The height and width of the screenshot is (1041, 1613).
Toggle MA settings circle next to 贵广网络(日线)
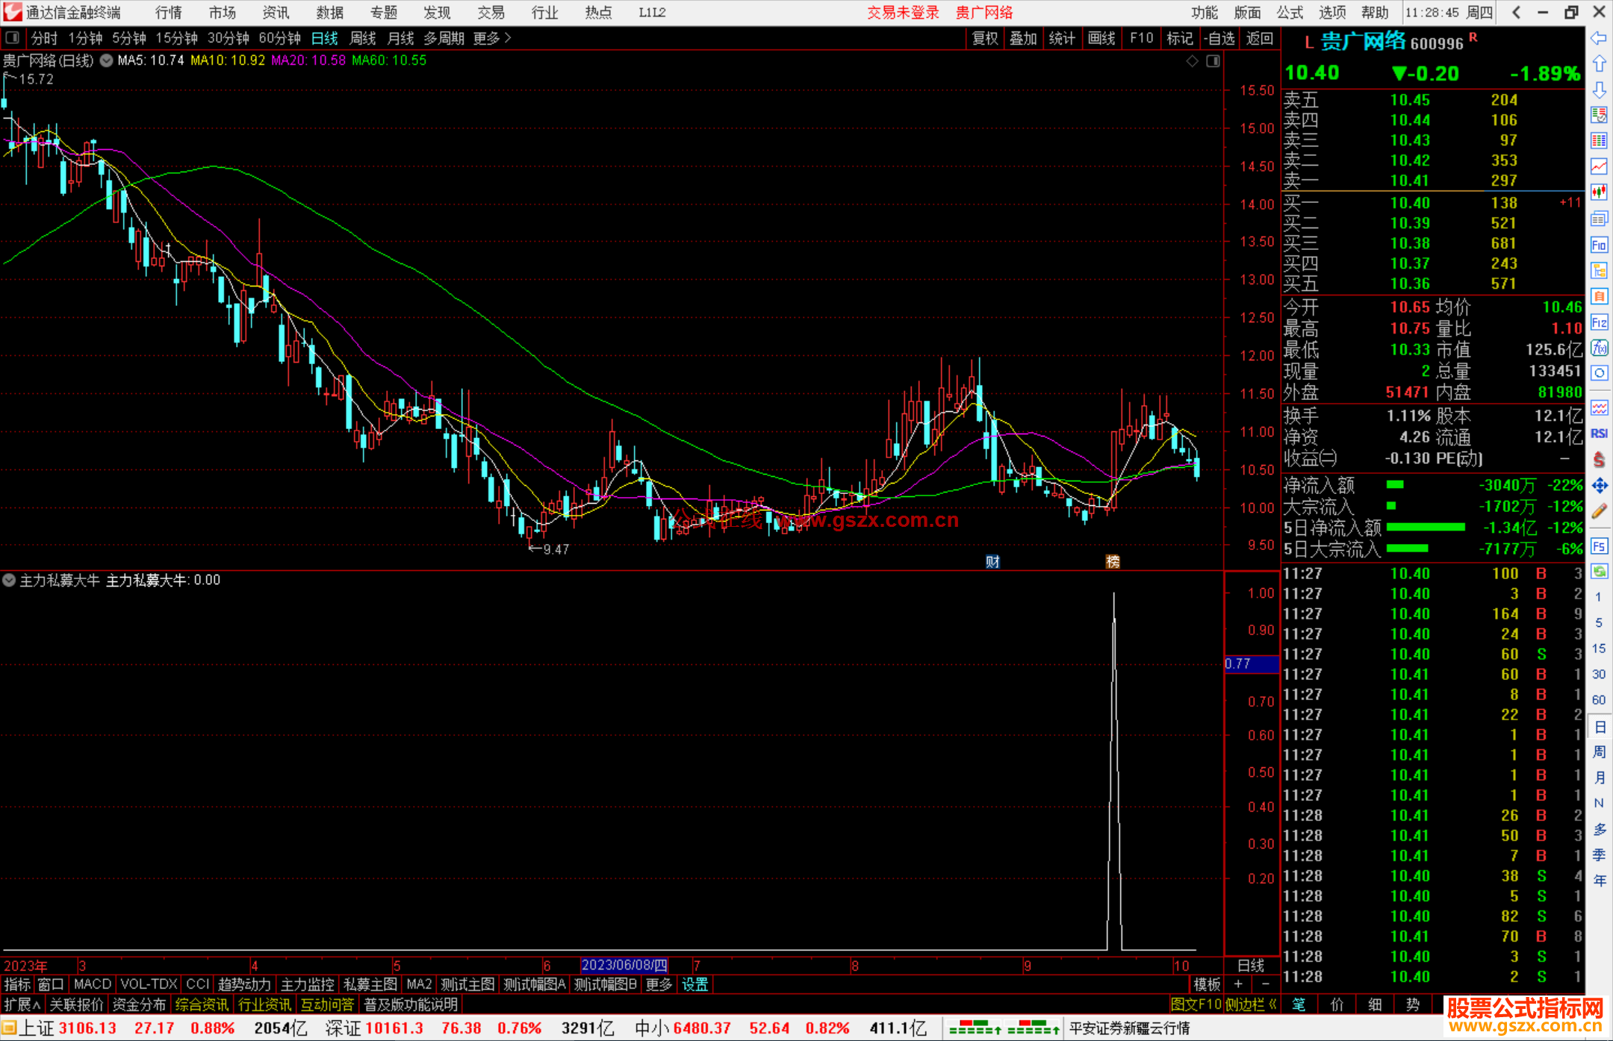pyautogui.click(x=107, y=60)
